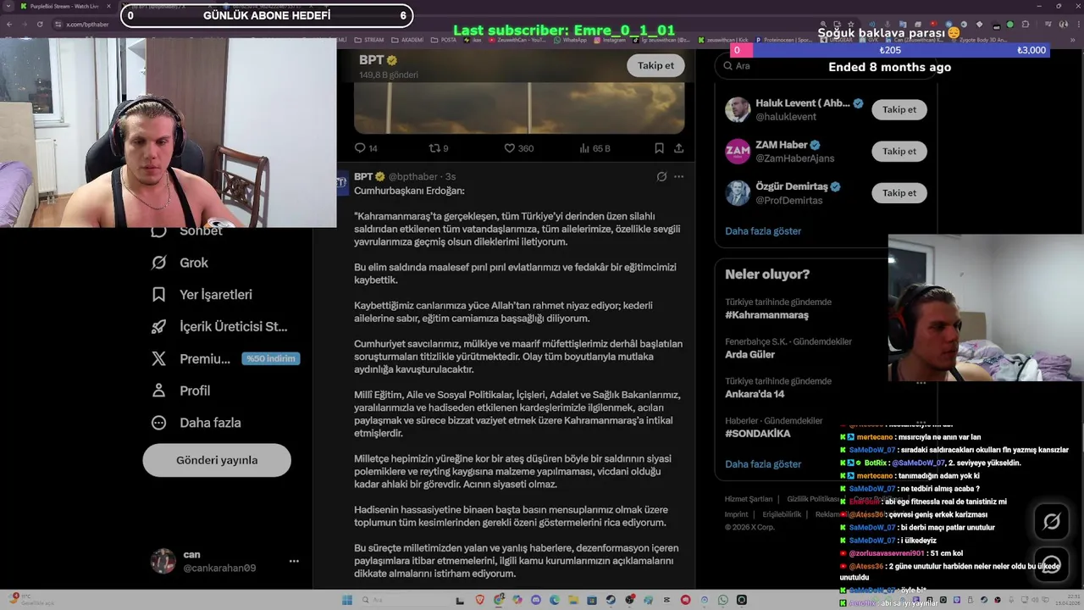
Task: Open AKADEMİ bookmarks folder
Action: [407, 40]
